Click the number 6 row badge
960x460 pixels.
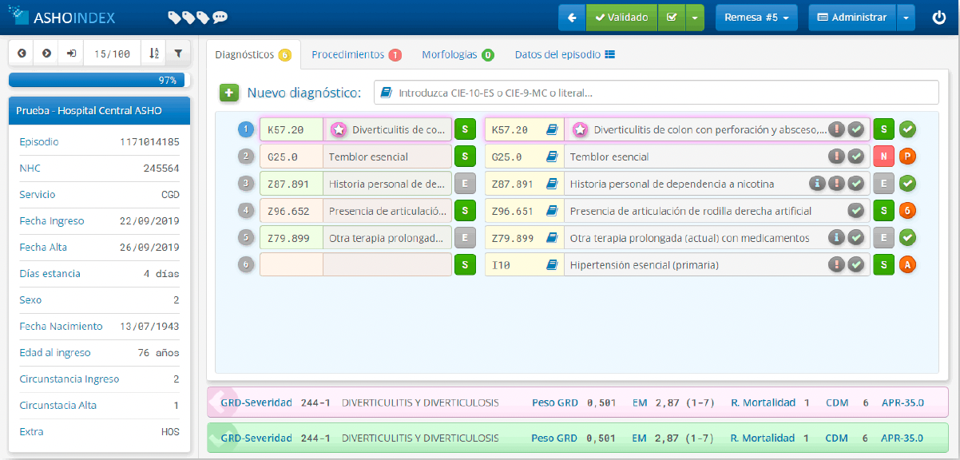tap(247, 265)
